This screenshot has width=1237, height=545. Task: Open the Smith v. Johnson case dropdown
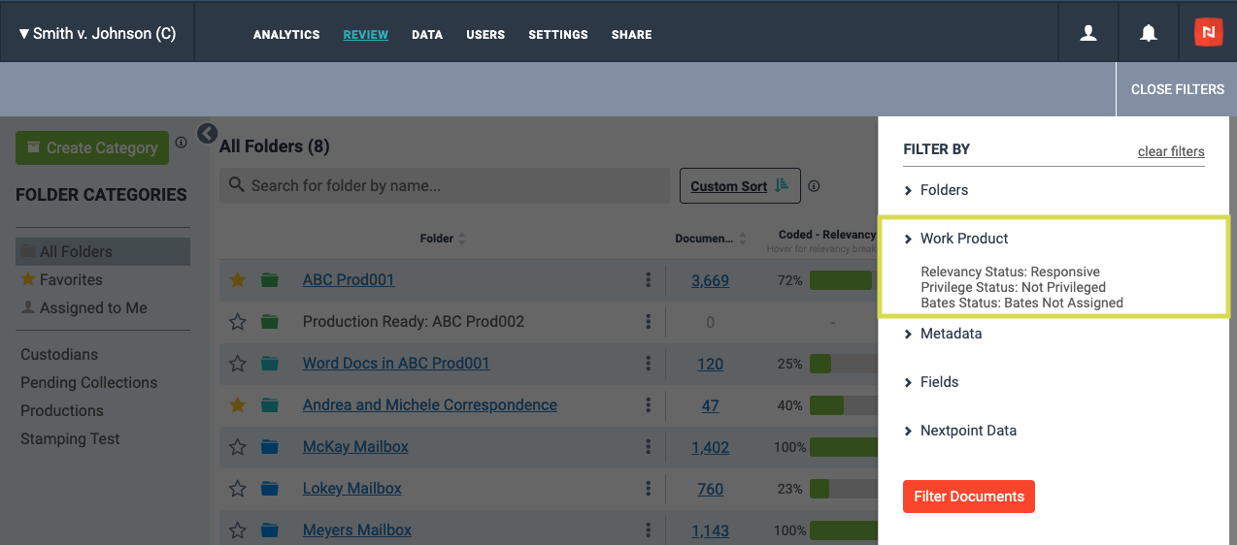(x=97, y=34)
